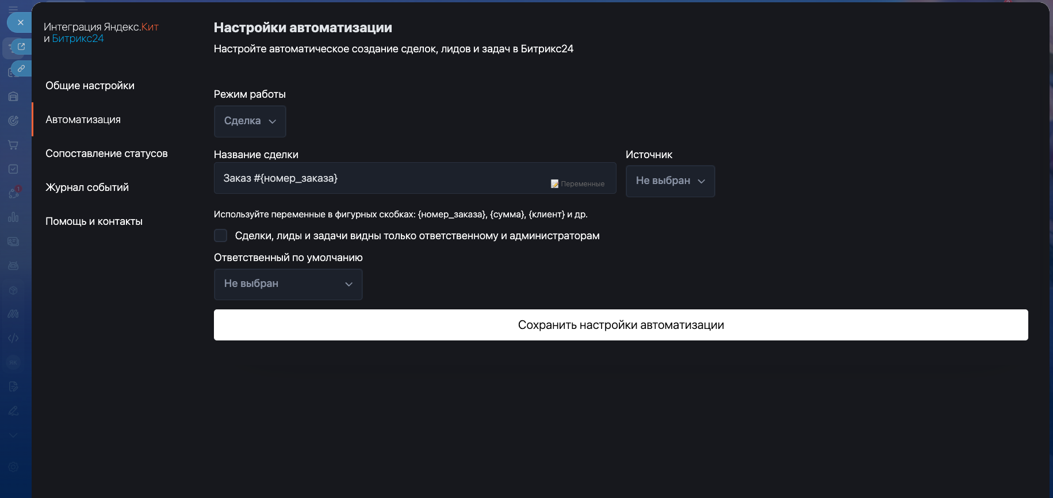Expand the Источник dropdown
1053x498 pixels.
tap(671, 181)
